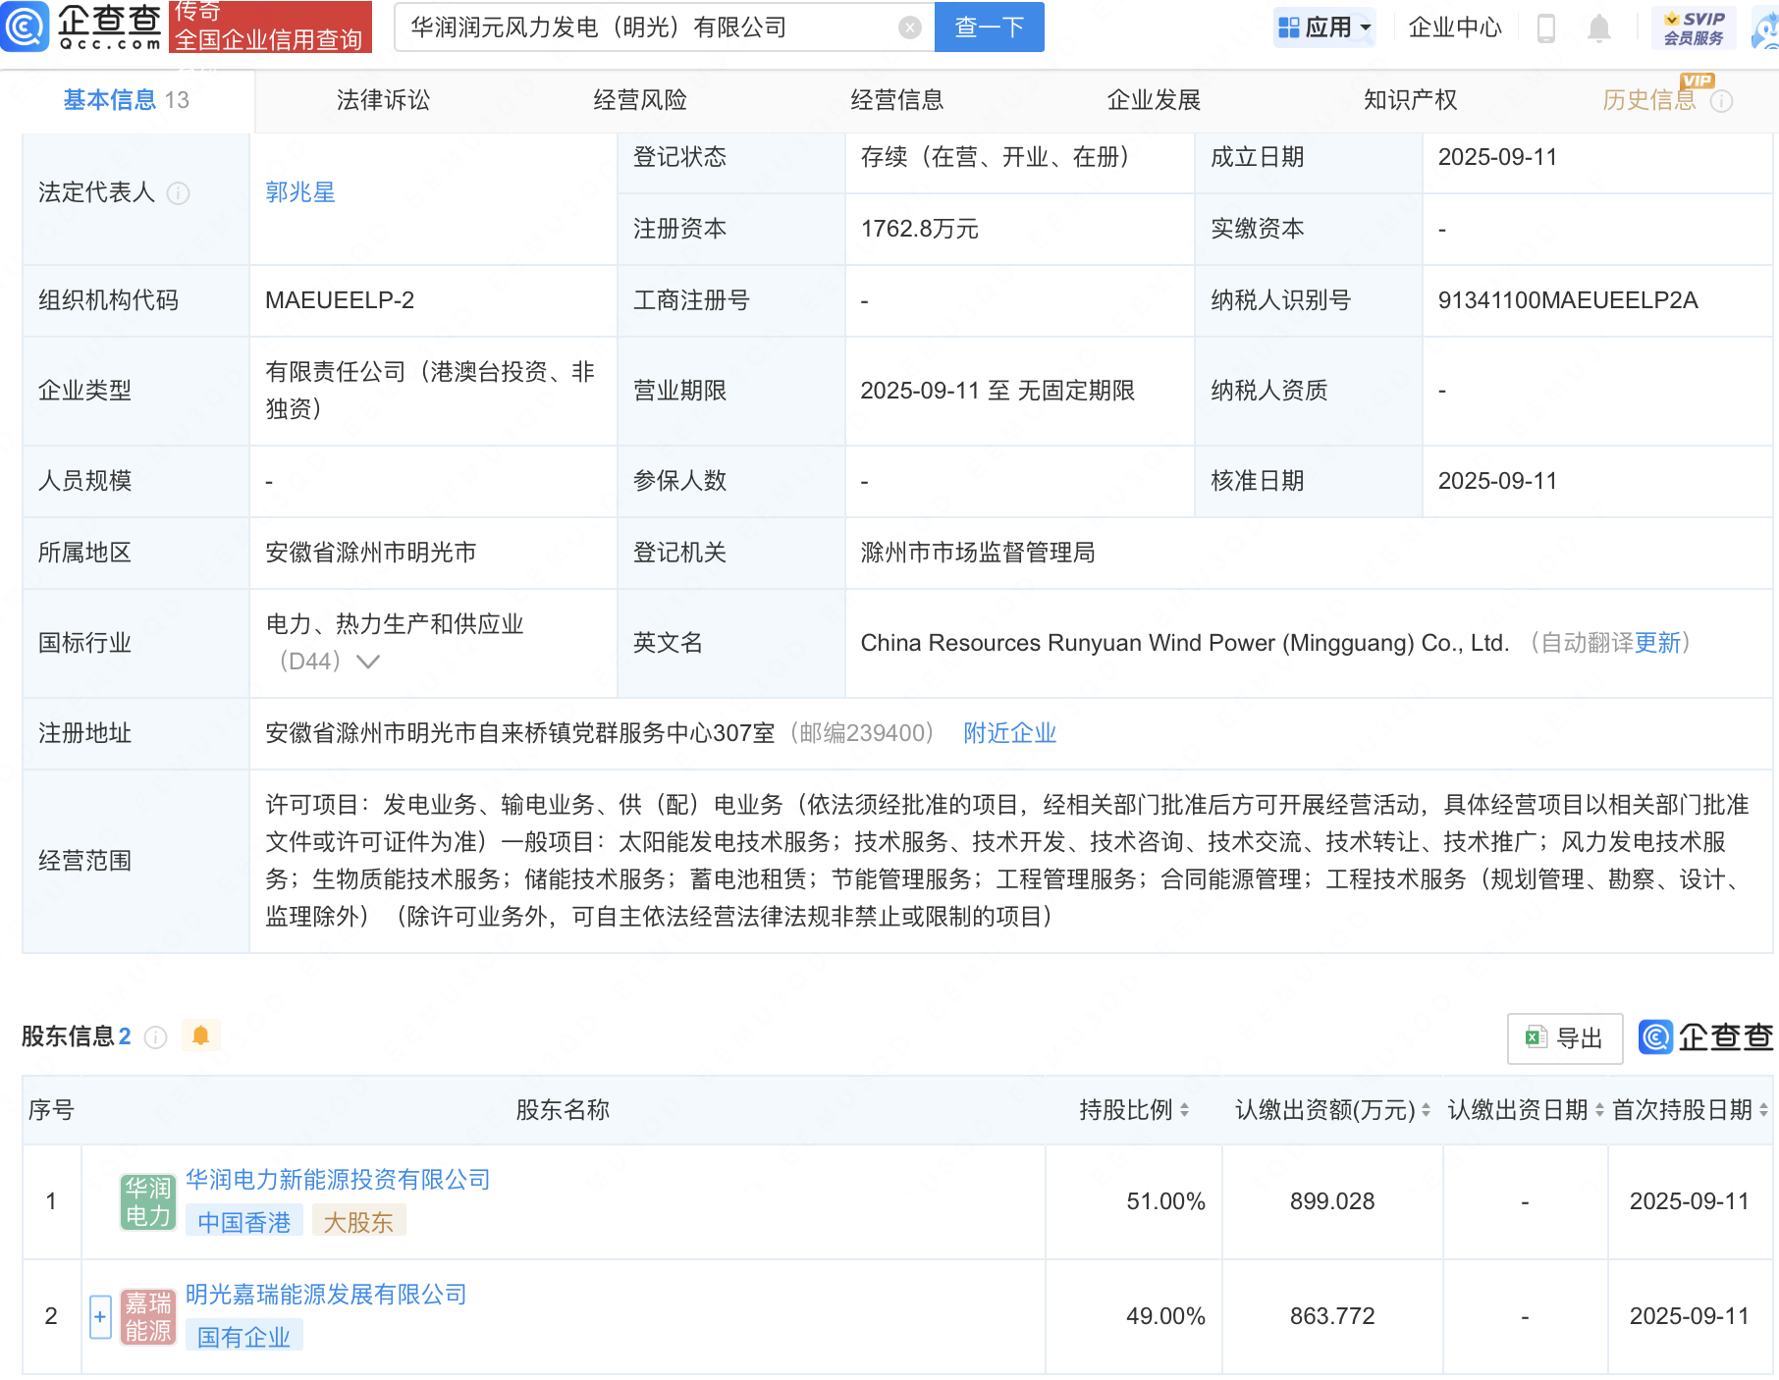Click the 国有企业 tag
The image size is (1779, 1380).
(244, 1337)
